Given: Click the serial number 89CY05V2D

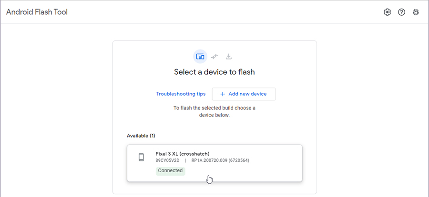Looking at the screenshot, I should (167, 161).
